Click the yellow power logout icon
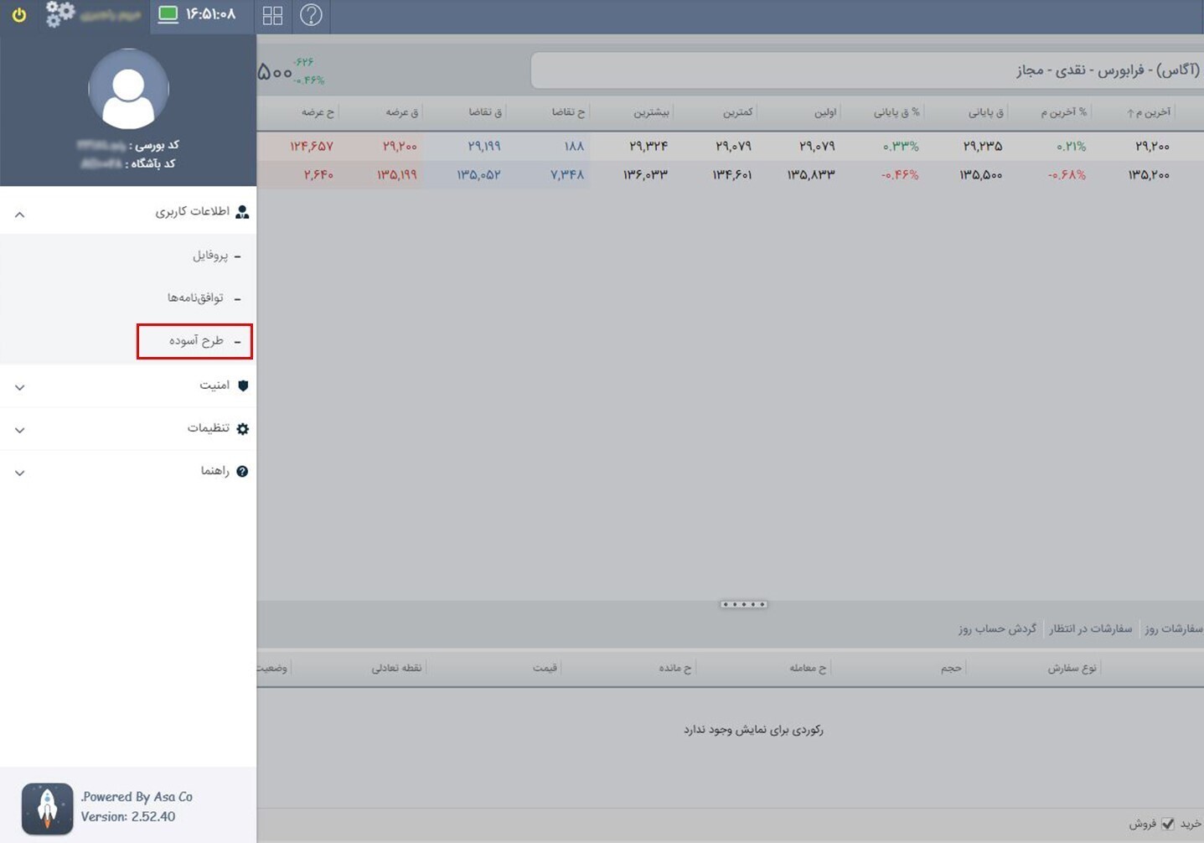Viewport: 1204px width, 843px height. pos(19,15)
